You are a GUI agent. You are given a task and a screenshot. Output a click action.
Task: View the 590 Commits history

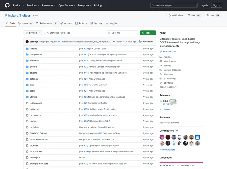146,42
